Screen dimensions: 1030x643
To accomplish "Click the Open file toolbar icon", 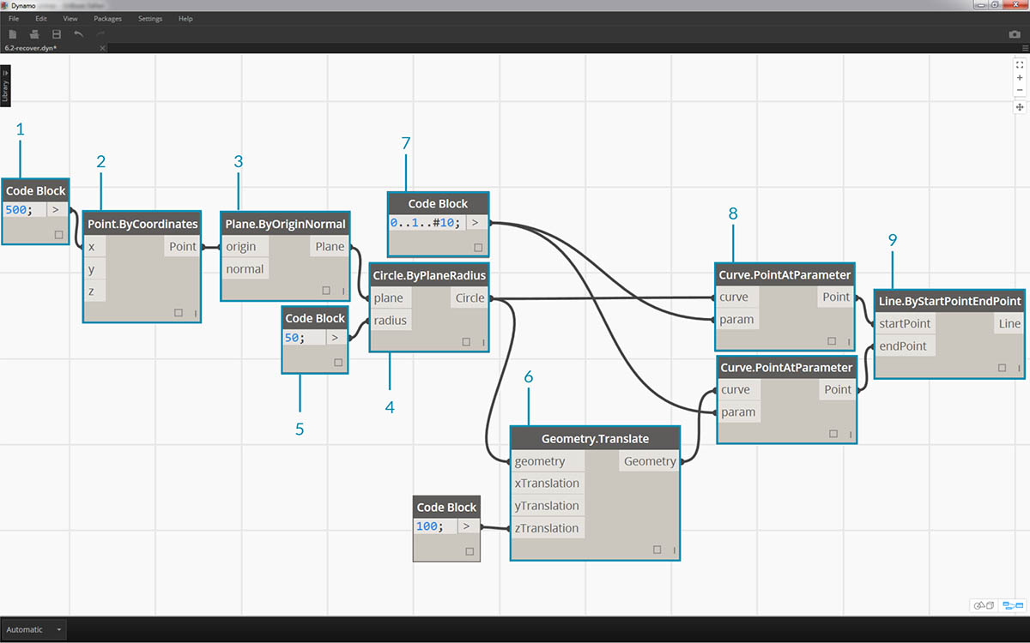I will [x=34, y=34].
